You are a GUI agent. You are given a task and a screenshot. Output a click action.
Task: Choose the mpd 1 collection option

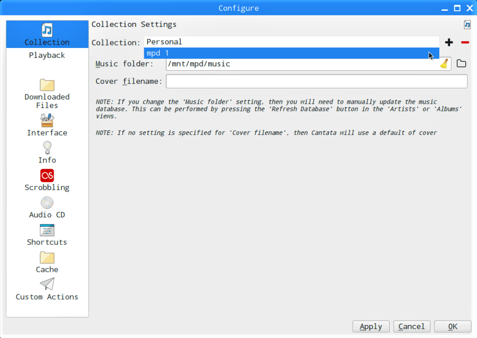292,53
